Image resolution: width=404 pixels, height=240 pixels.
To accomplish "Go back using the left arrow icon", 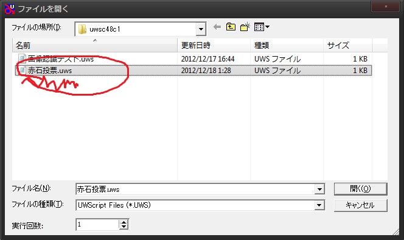I will [x=217, y=27].
